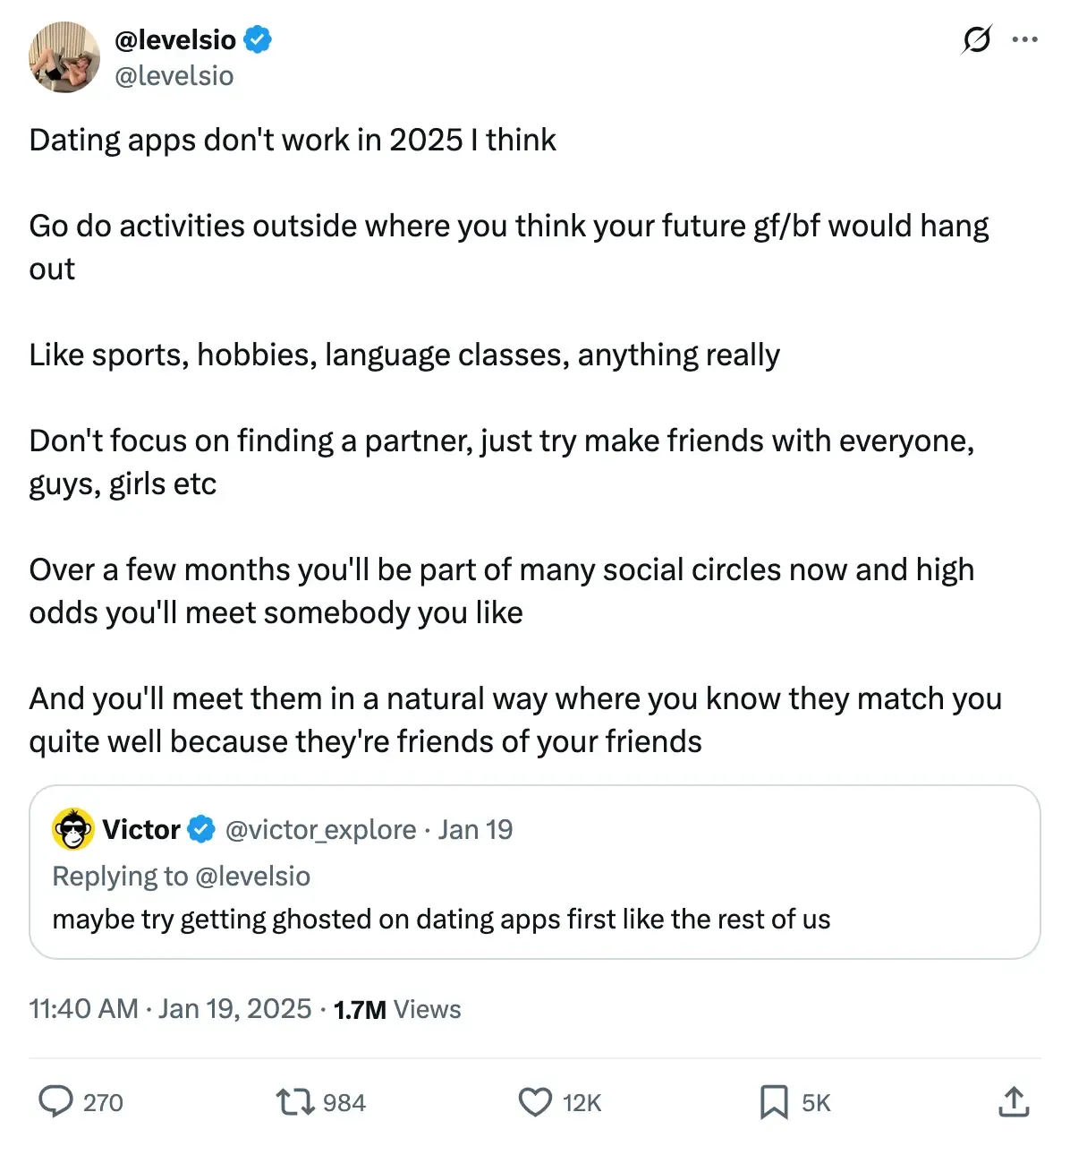Viewport: 1070px width, 1155px height.
Task: Click the 12K likes count
Action: 582,1102
